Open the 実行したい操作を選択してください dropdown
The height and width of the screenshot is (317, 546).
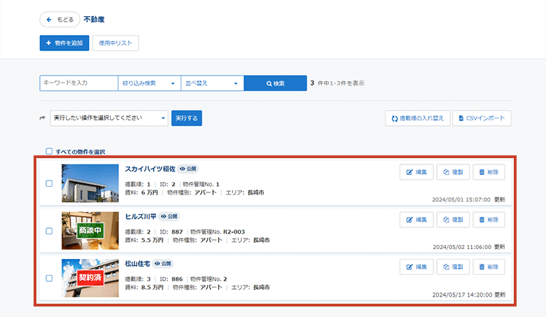click(x=109, y=118)
